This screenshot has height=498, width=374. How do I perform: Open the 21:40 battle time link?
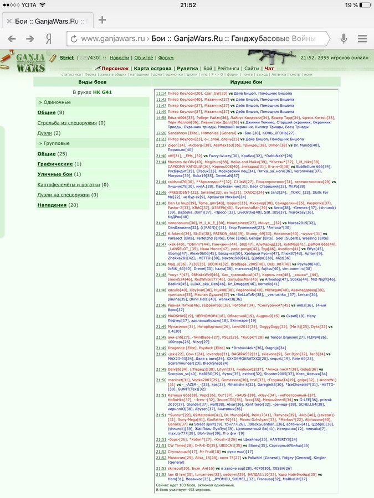[x=161, y=156]
